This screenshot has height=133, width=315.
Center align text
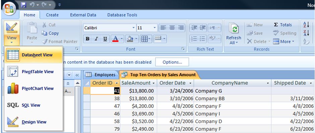(x=172, y=28)
